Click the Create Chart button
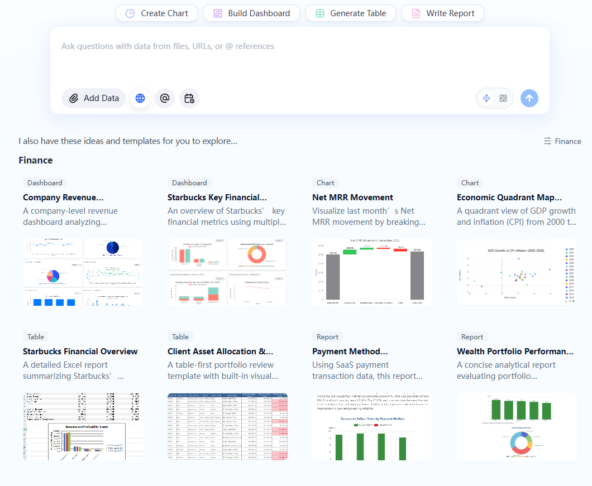592x486 pixels. 156,13
